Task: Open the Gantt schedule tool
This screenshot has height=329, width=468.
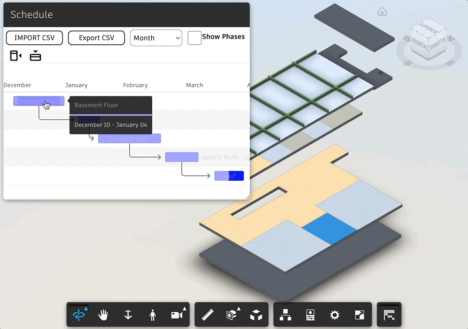Action: pyautogui.click(x=389, y=315)
